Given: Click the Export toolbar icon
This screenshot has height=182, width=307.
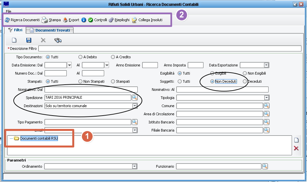Looking at the screenshot, I should [x=65, y=20].
